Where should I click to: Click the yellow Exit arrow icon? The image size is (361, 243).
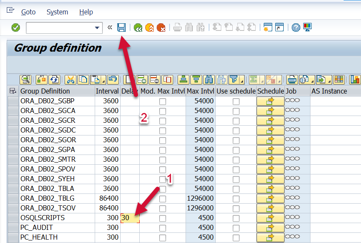149,28
